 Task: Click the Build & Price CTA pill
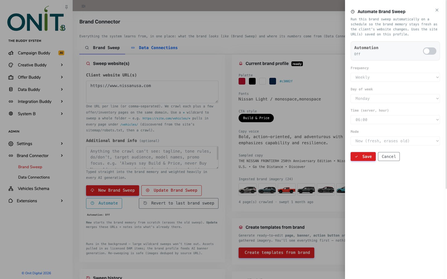pos(256,118)
